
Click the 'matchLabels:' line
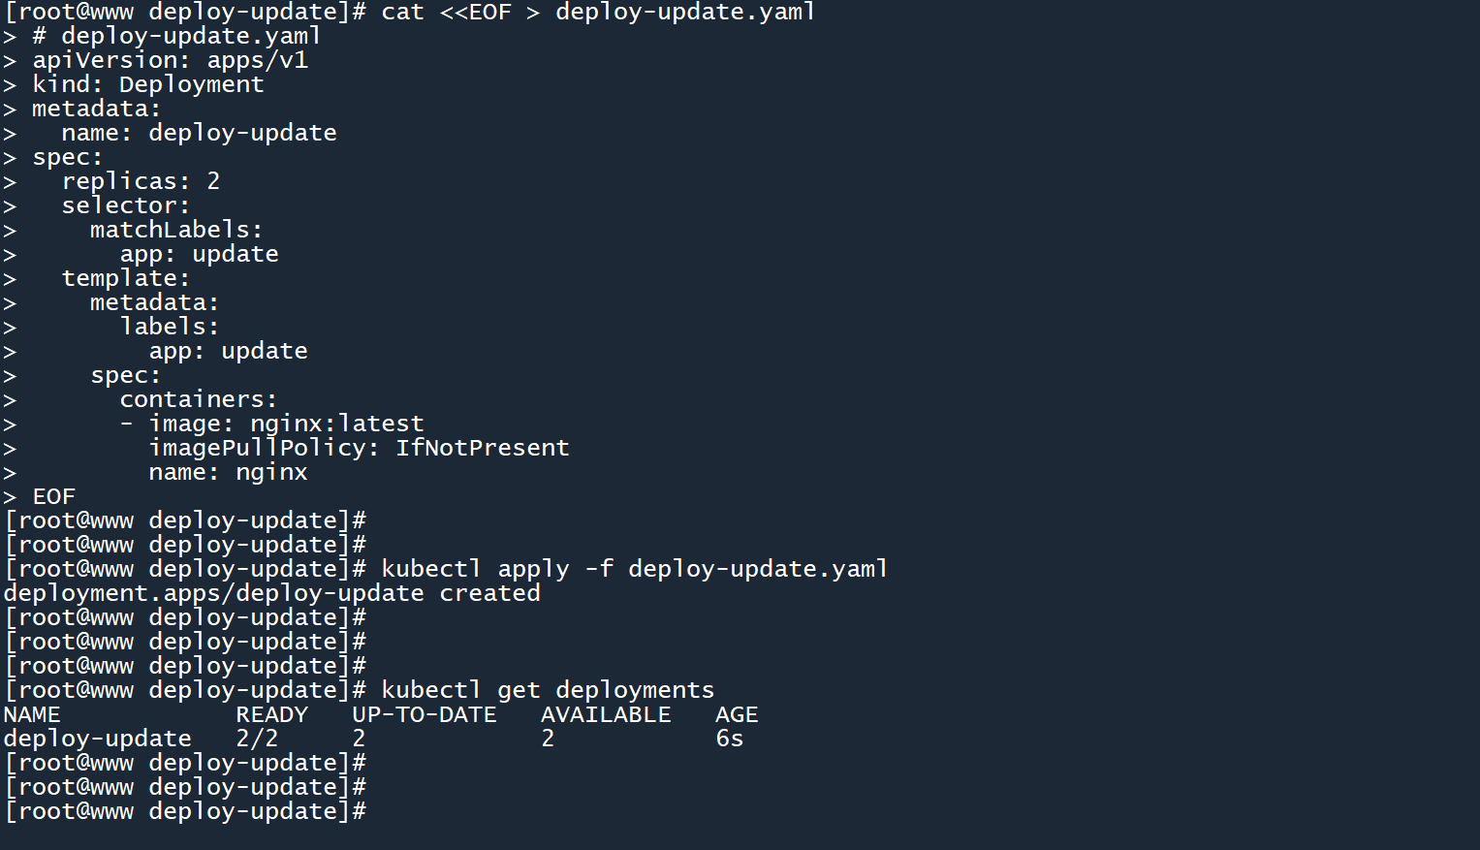tap(175, 230)
